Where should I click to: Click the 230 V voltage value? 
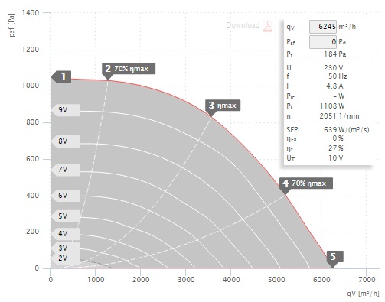click(334, 68)
